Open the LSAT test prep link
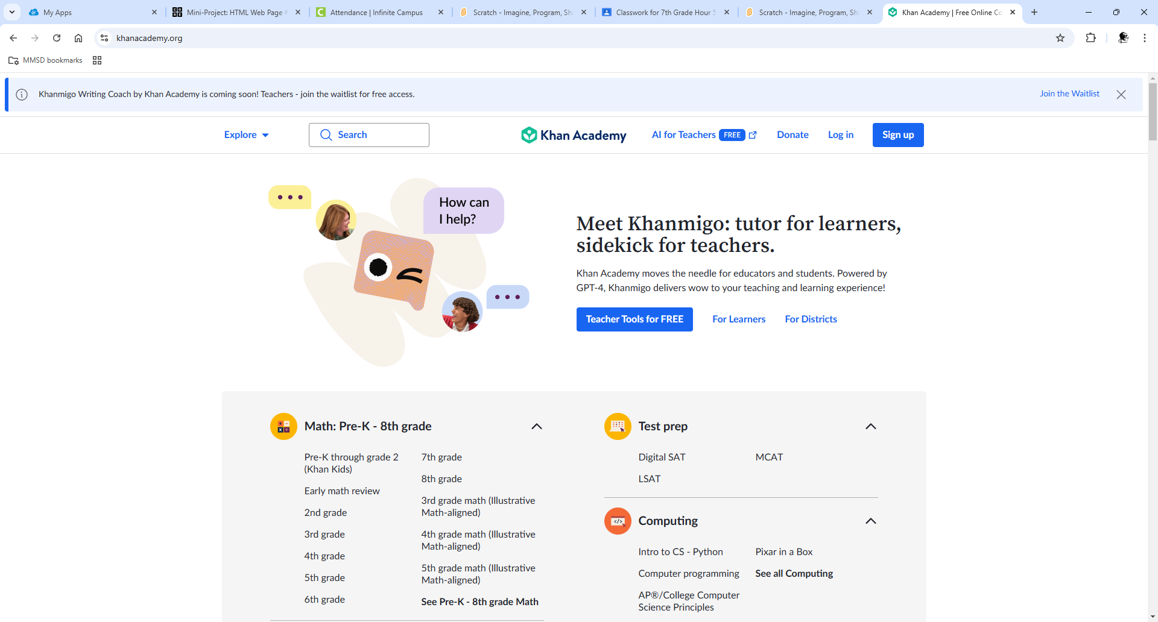This screenshot has height=622, width=1158. pyautogui.click(x=650, y=479)
